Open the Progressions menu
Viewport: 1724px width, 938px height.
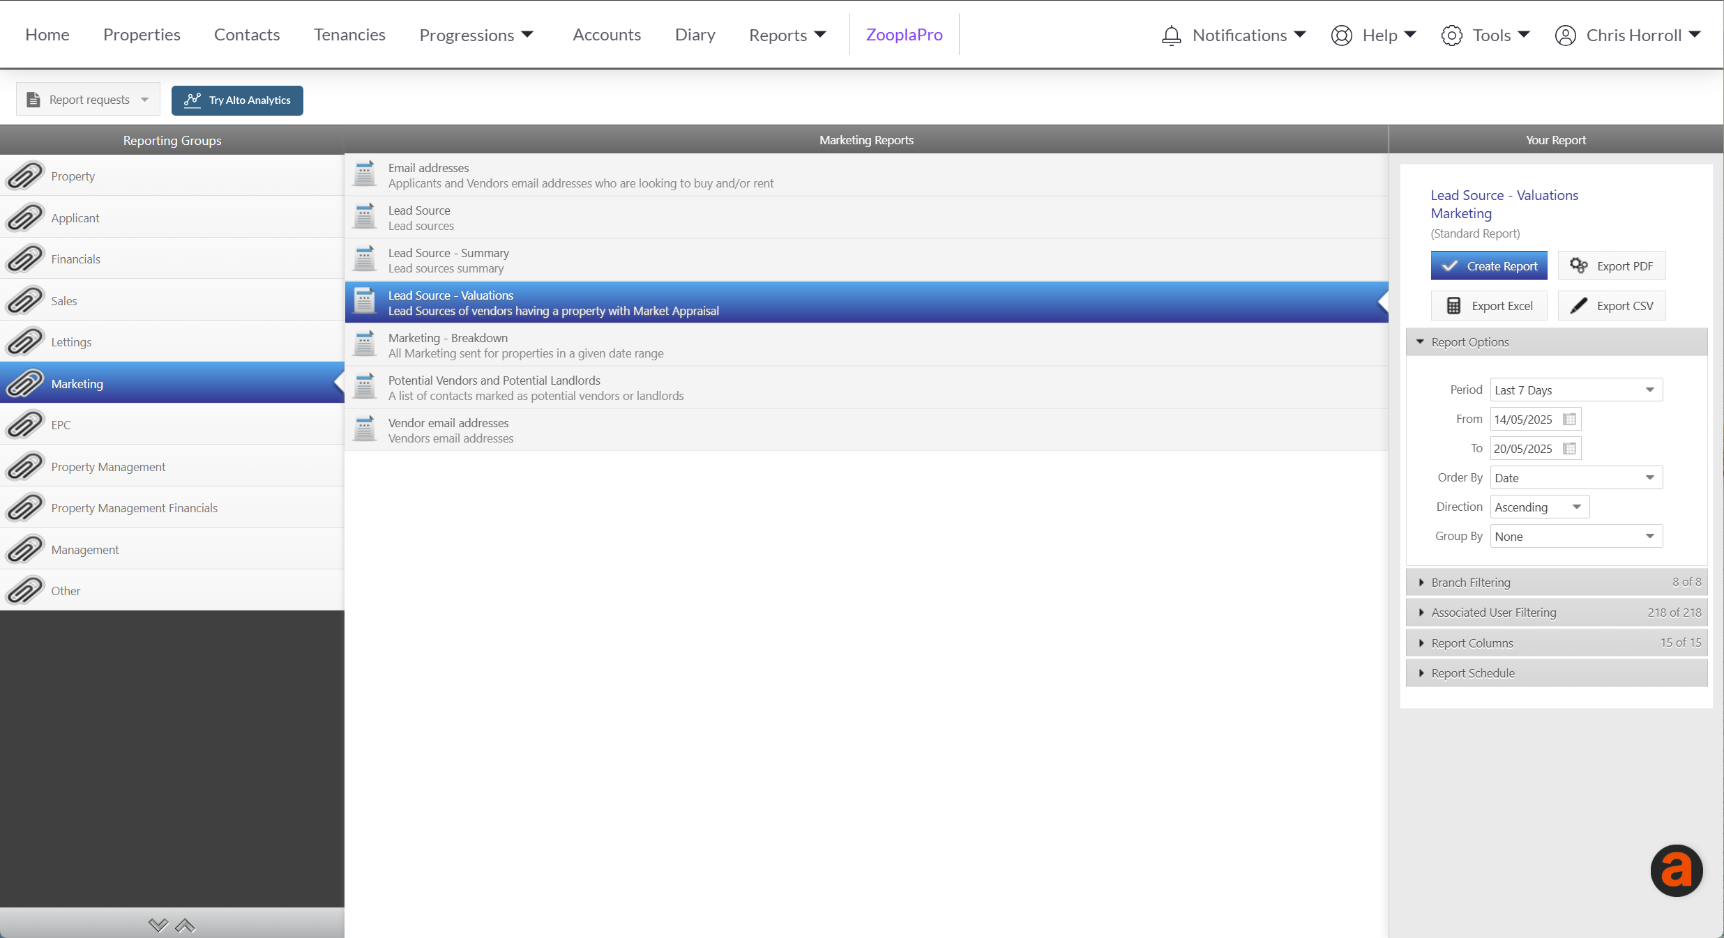coord(476,35)
